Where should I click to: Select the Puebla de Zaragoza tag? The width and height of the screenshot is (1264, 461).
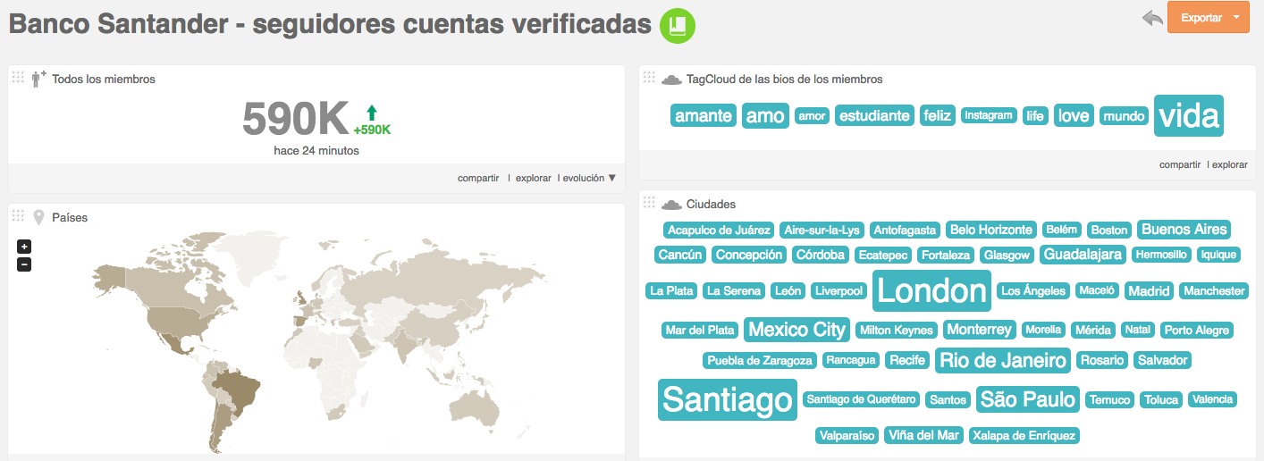point(760,361)
